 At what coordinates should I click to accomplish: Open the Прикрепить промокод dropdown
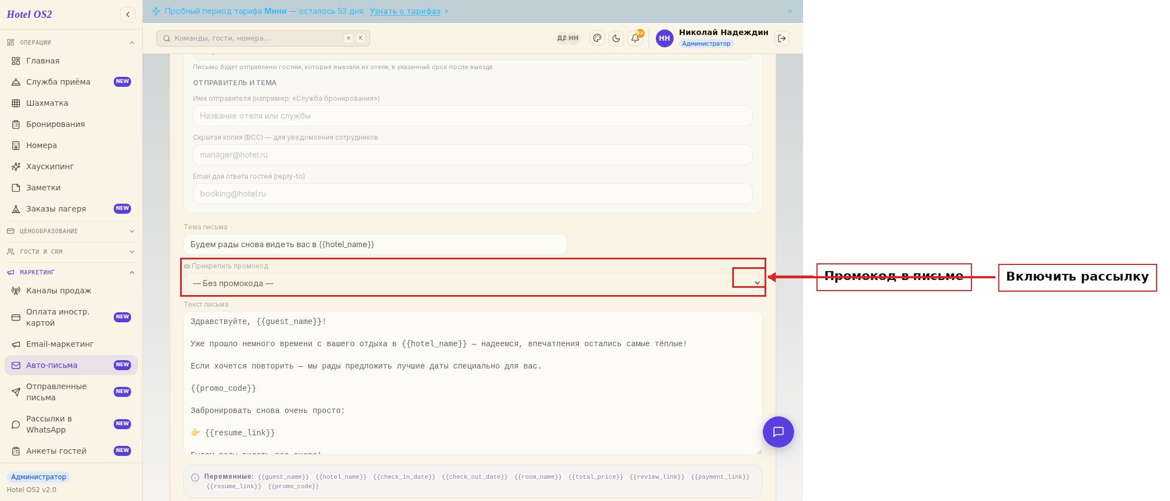point(473,283)
